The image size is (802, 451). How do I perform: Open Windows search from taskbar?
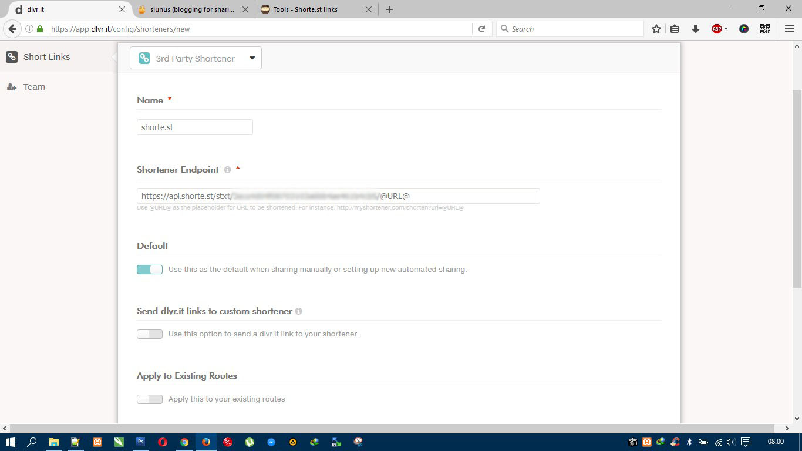click(32, 442)
